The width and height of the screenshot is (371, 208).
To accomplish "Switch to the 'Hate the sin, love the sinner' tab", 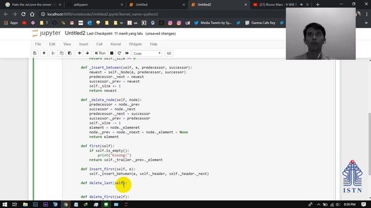I will [33, 5].
